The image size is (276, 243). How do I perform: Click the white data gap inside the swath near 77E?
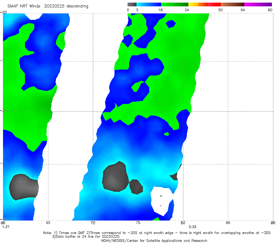[x=162, y=201]
